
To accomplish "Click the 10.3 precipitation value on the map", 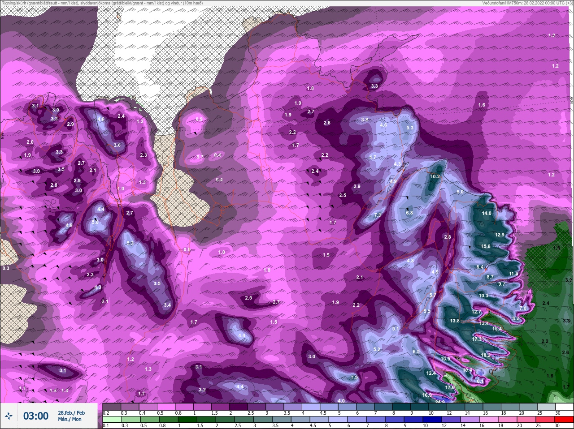I will [483, 296].
